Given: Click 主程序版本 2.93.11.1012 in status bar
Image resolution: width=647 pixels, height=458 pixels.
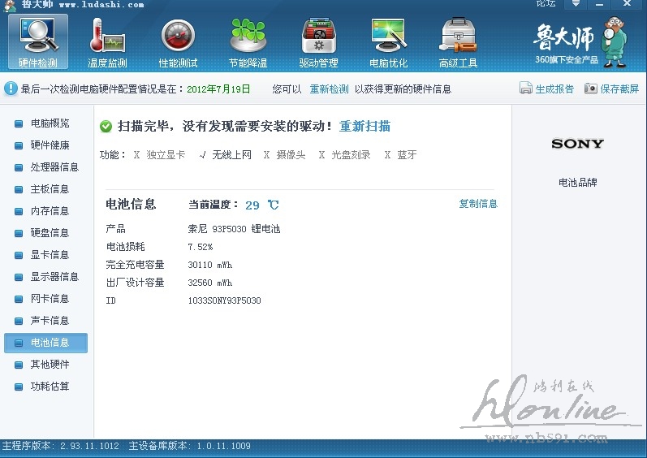Looking at the screenshot, I should pyautogui.click(x=60, y=446).
